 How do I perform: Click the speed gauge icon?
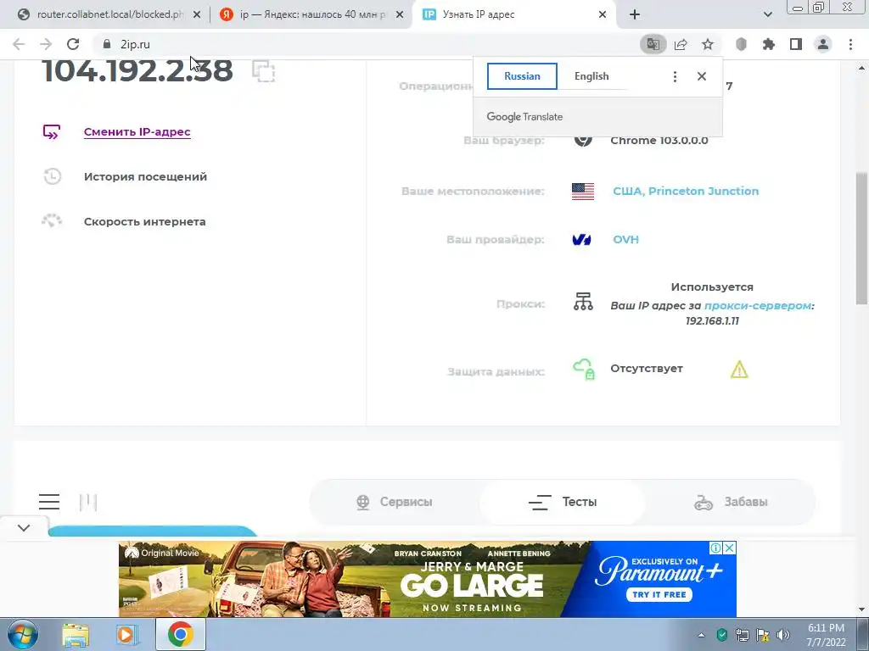52,221
